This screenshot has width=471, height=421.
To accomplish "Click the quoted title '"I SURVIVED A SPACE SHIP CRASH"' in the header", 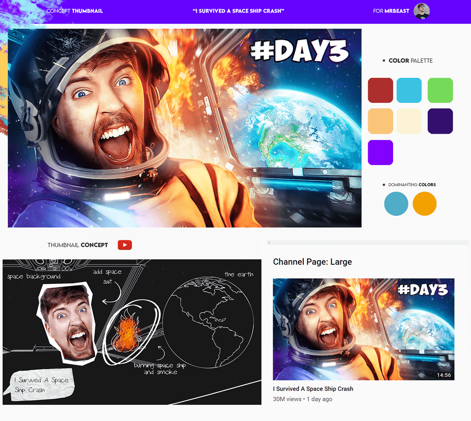I will pos(238,11).
